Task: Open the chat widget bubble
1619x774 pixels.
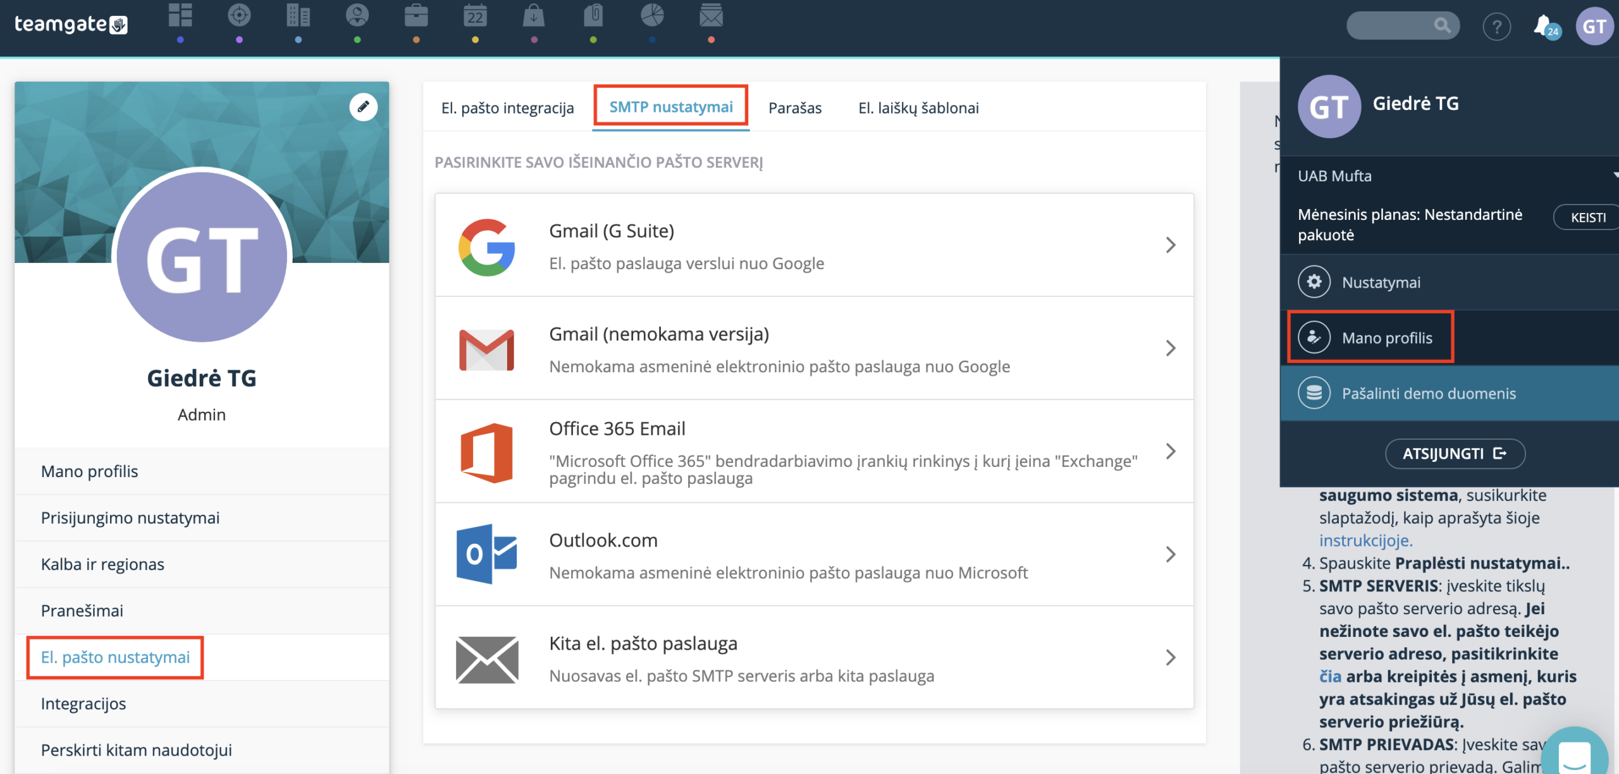Action: click(1574, 753)
